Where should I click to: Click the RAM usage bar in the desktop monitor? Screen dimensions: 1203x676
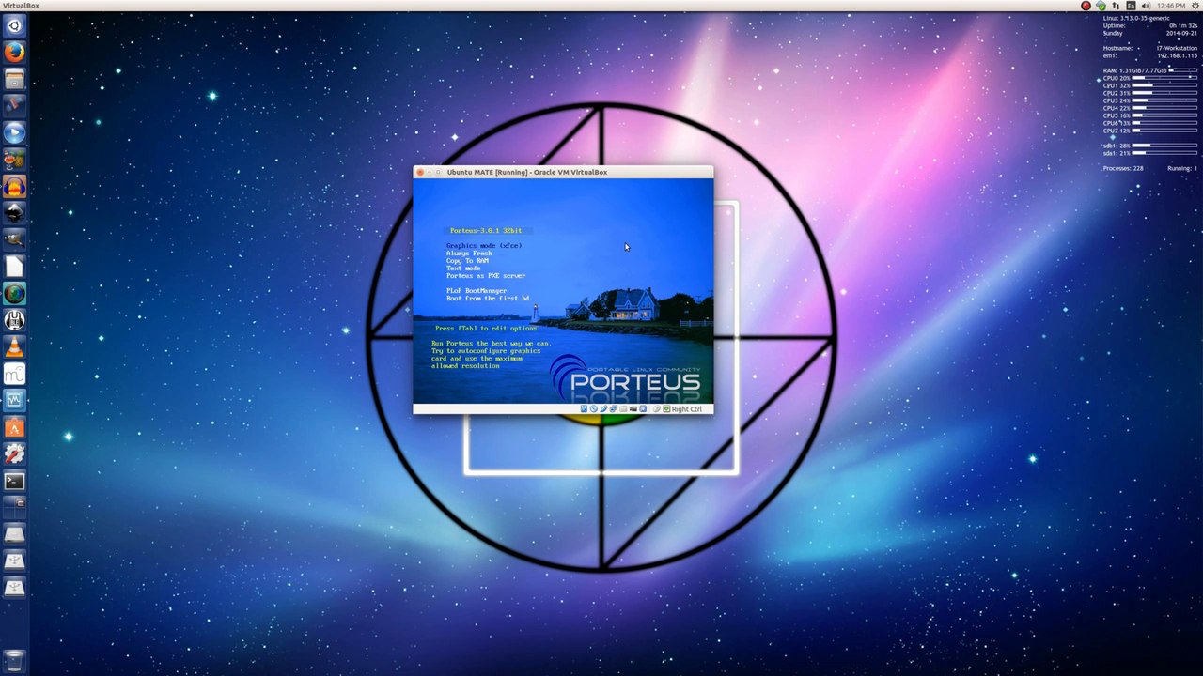click(1182, 70)
